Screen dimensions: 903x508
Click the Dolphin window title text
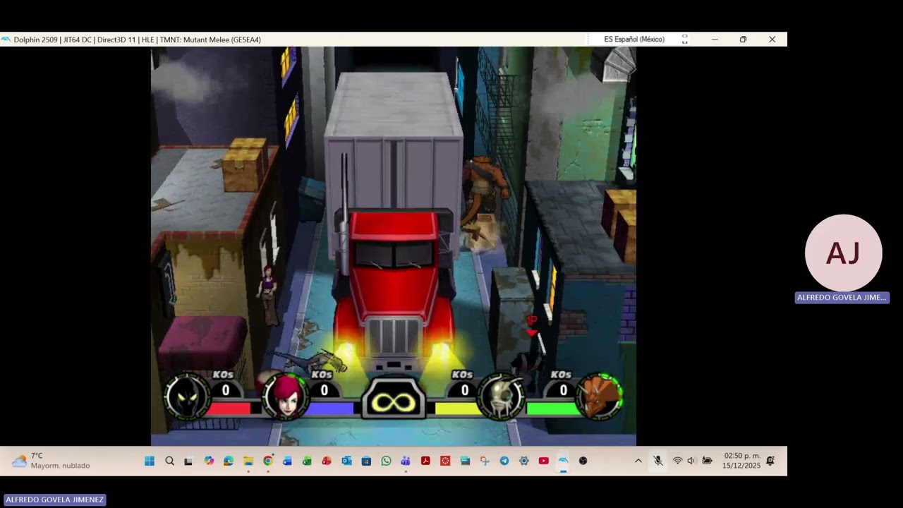[x=137, y=40]
